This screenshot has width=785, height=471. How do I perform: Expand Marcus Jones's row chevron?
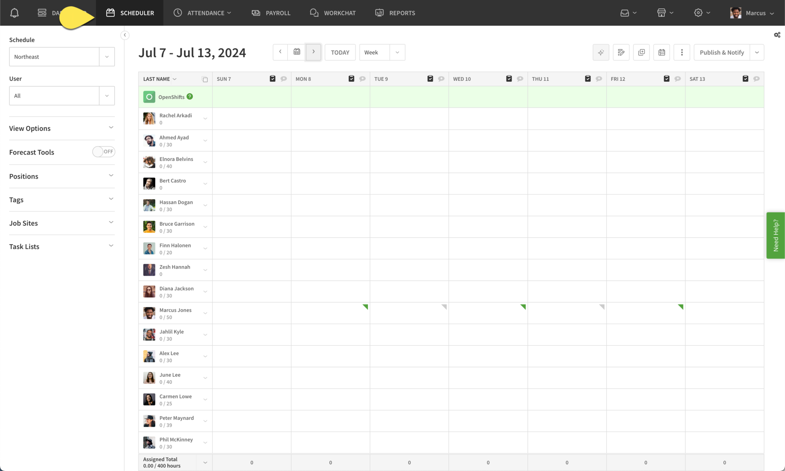[205, 313]
